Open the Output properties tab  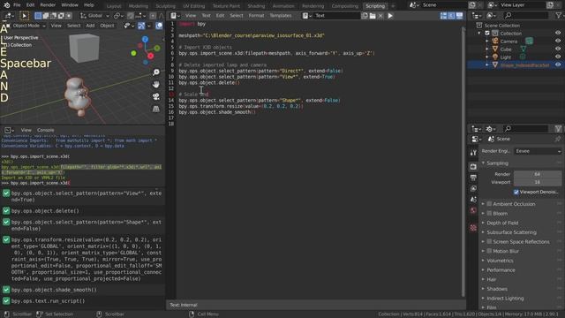pos(473,178)
